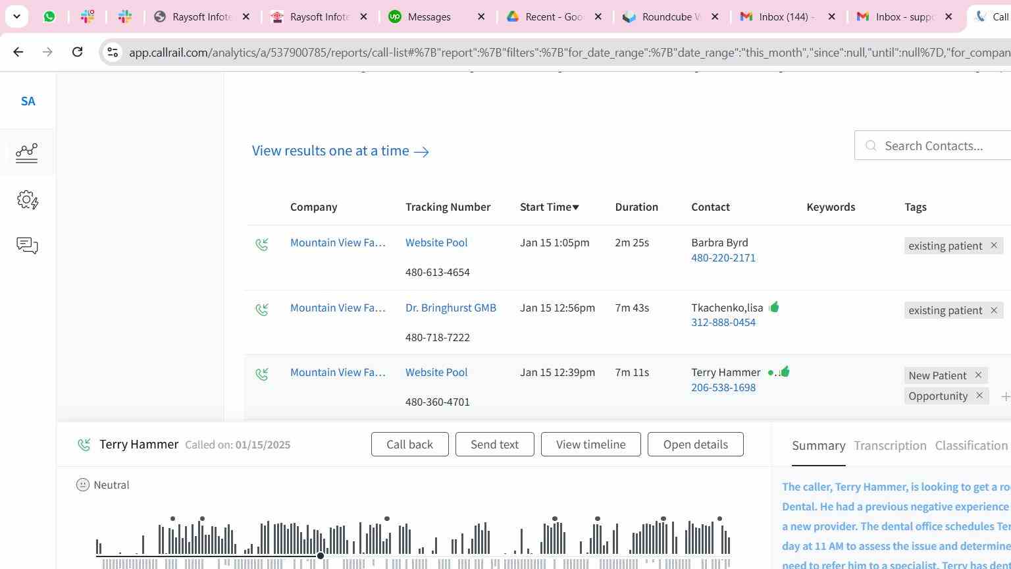Switch to Roundcube webmail tab
The width and height of the screenshot is (1011, 569).
coord(671,16)
